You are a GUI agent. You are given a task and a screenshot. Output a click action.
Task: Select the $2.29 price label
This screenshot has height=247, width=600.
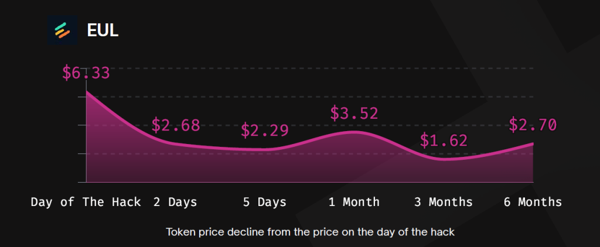pyautogui.click(x=265, y=130)
